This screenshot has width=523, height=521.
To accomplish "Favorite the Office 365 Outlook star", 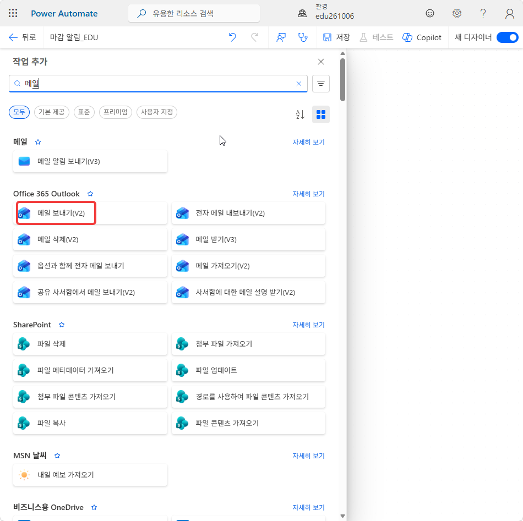I will (90, 194).
